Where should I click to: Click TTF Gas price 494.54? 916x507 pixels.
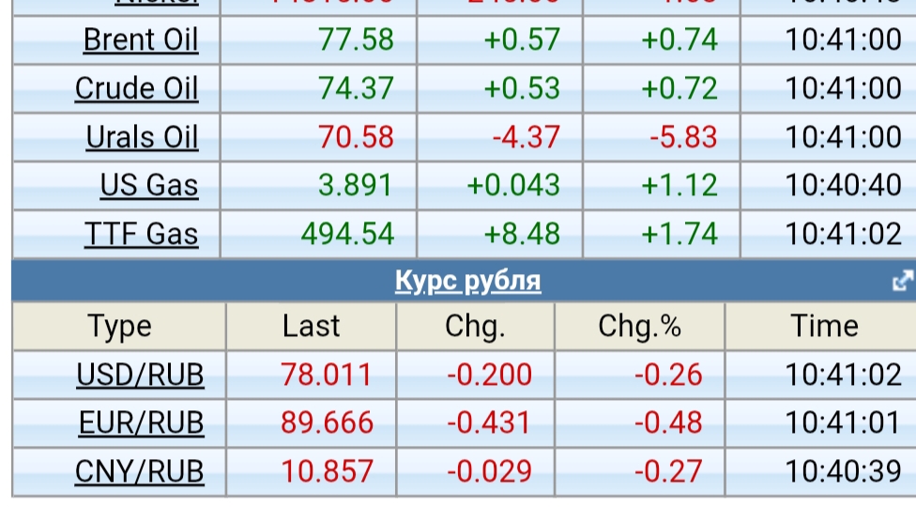pyautogui.click(x=347, y=233)
